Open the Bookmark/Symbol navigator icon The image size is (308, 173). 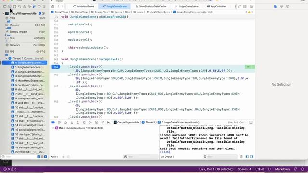(x=14, y=6)
